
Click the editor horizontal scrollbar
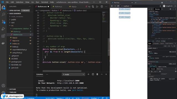tap(62, 71)
